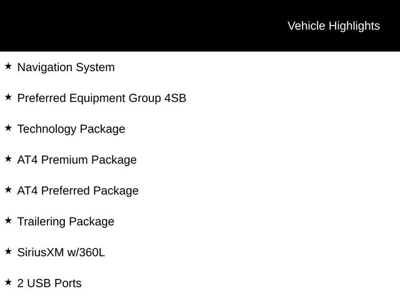Click the star beside AT4 Premium Package
400x300 pixels.
(8, 159)
